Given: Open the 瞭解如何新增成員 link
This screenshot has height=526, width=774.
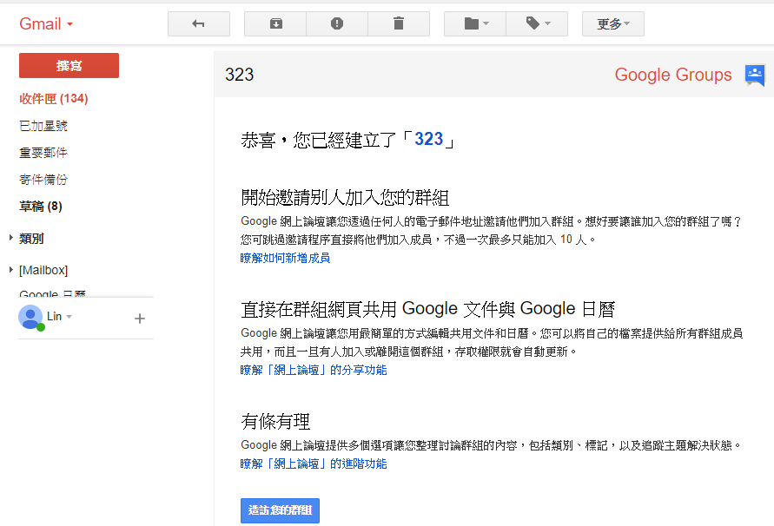Looking at the screenshot, I should click(285, 258).
